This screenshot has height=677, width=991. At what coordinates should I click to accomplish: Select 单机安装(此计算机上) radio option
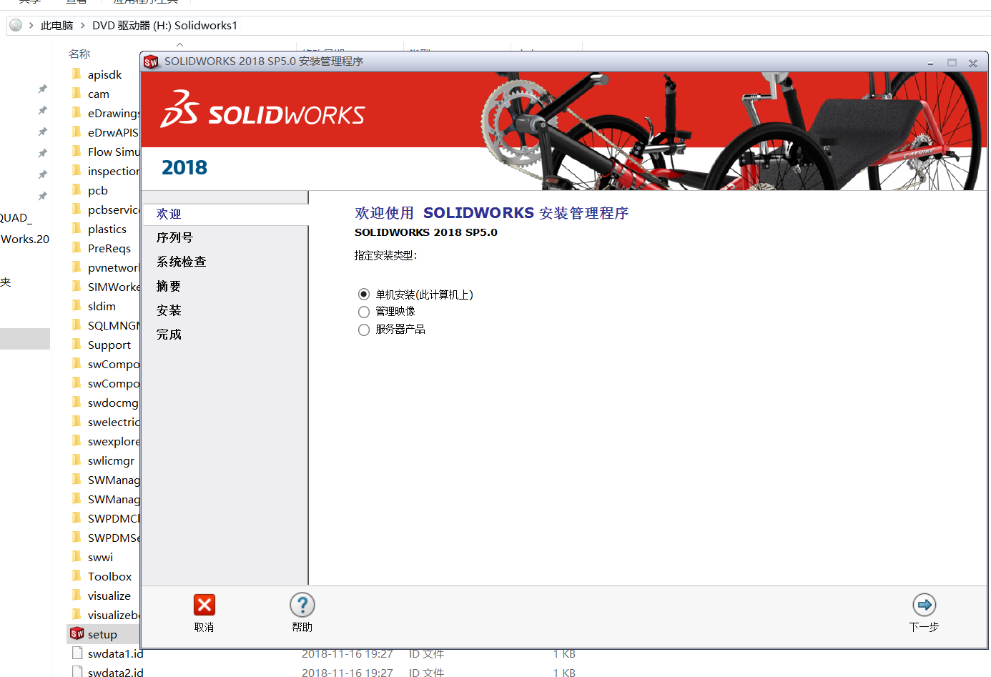364,295
